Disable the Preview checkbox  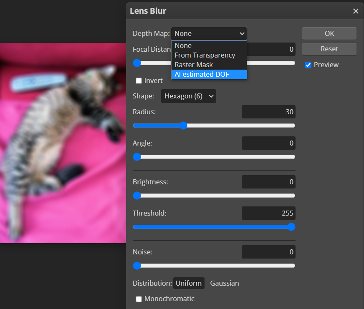coord(308,65)
